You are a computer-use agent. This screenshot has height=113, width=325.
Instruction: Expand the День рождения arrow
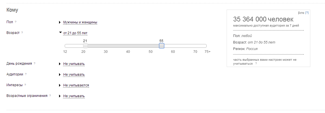(60, 64)
